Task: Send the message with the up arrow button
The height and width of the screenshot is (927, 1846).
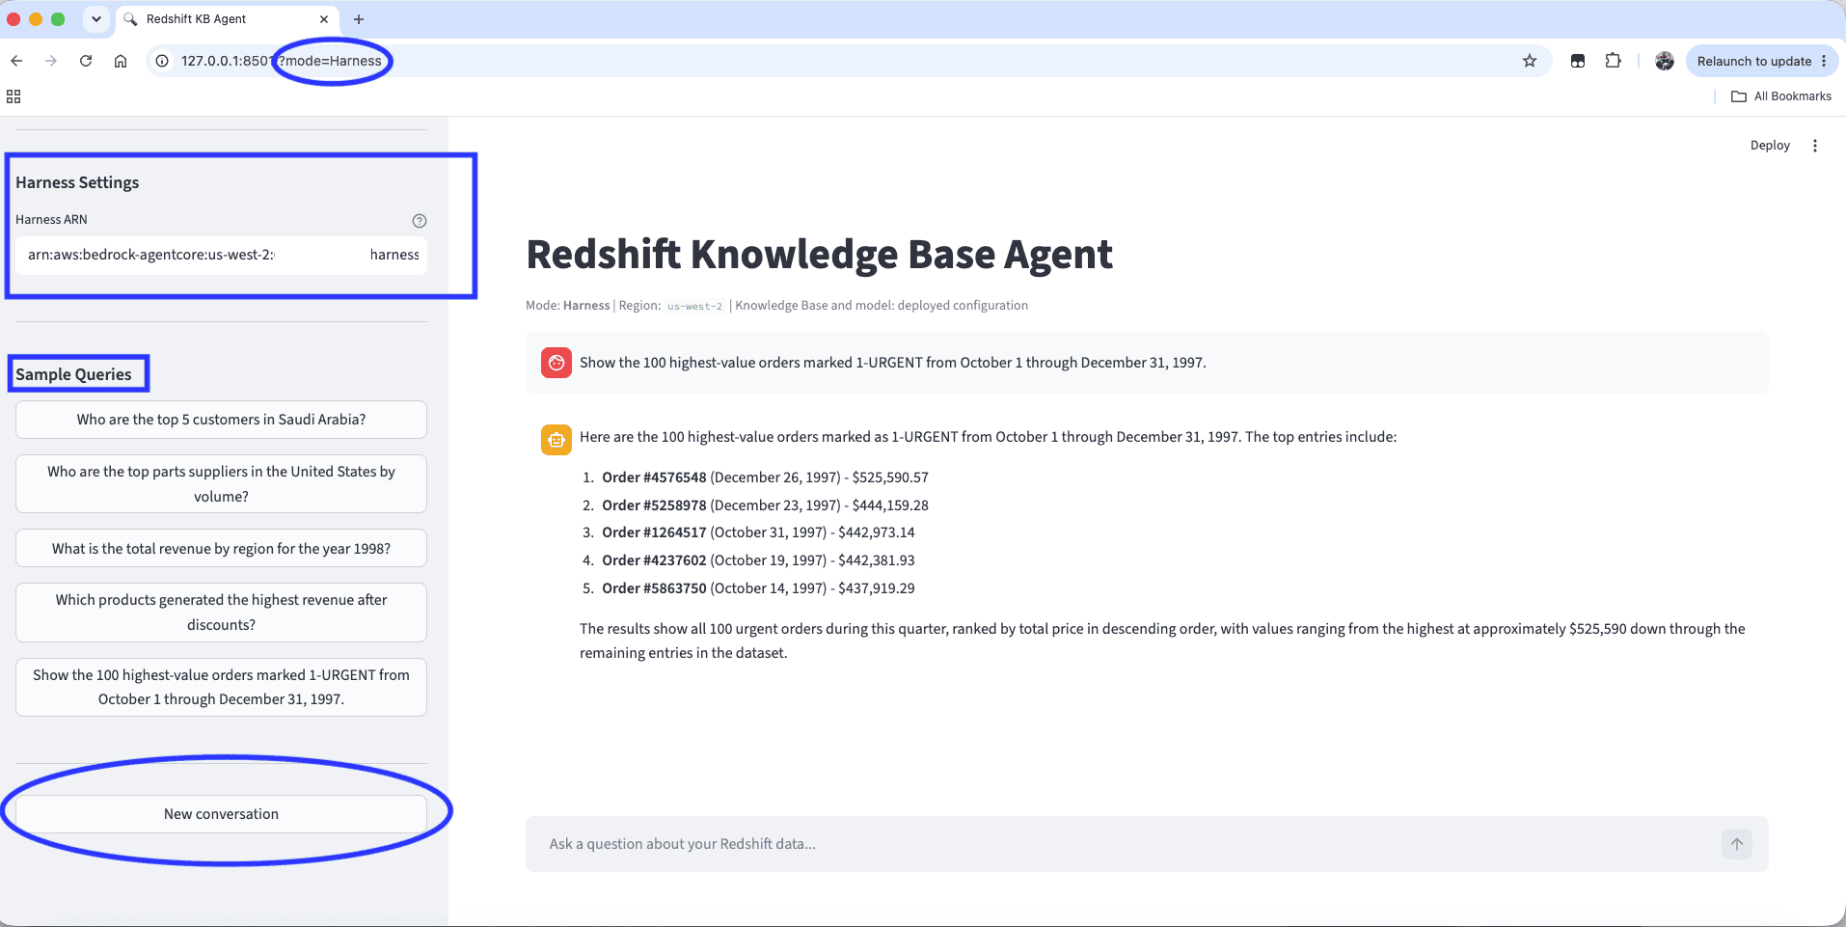Action: pyautogui.click(x=1737, y=844)
